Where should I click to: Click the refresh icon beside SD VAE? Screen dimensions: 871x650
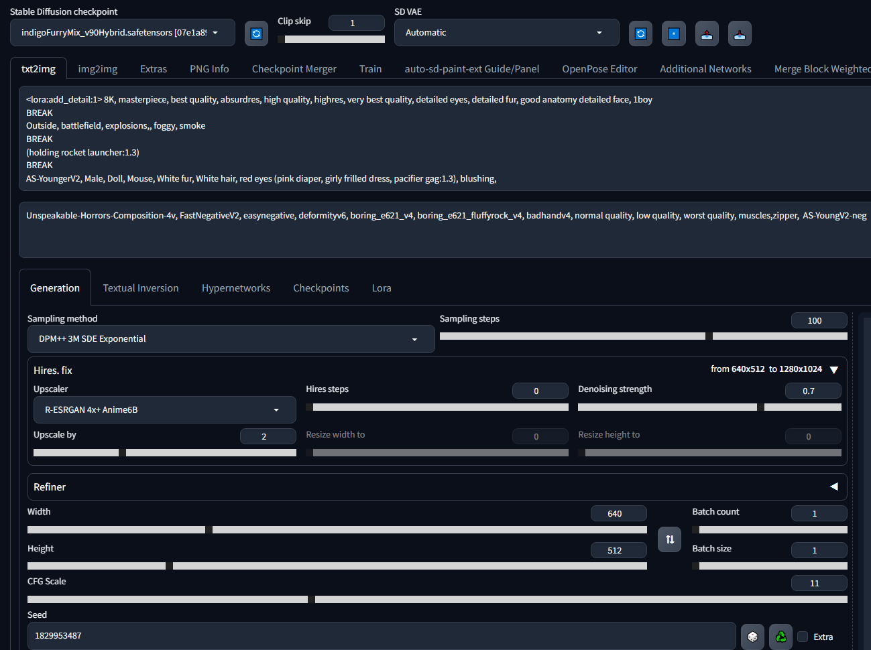pos(640,34)
